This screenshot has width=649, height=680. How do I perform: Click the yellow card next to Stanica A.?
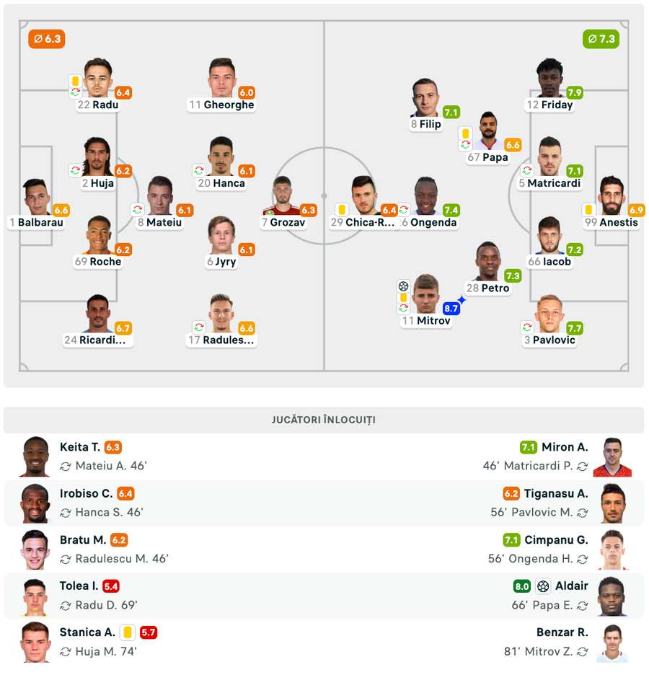point(127,632)
